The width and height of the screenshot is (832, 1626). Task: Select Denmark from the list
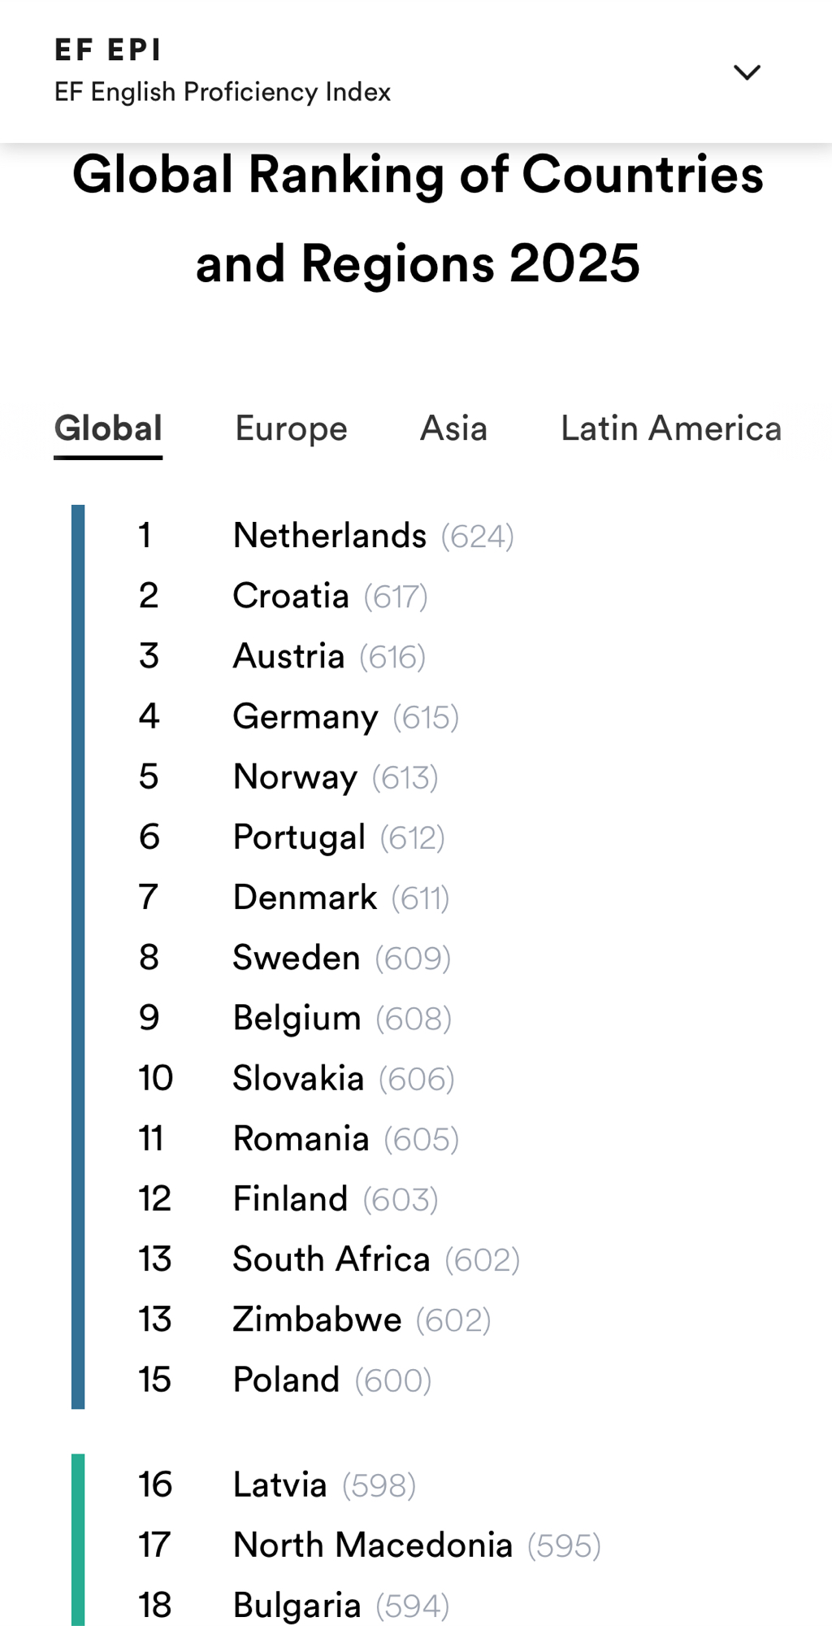pos(305,898)
